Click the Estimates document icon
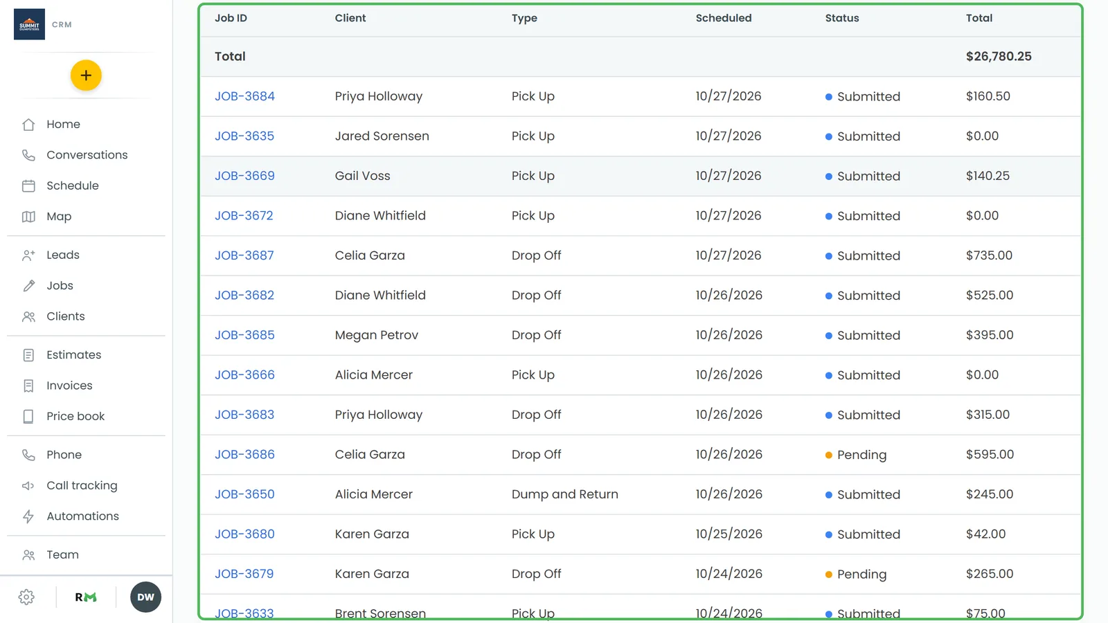 tap(28, 355)
